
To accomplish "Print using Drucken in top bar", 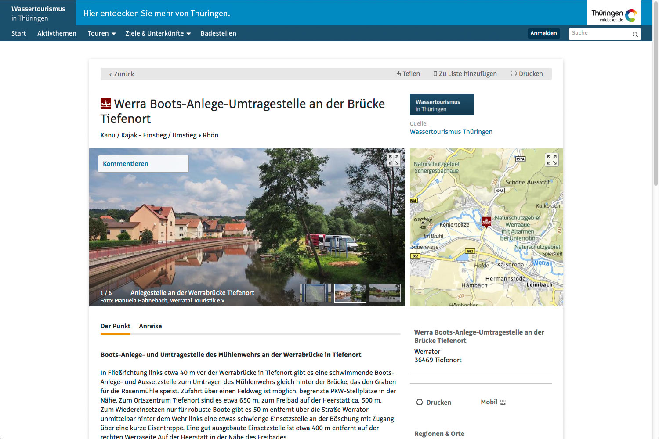I will click(527, 74).
